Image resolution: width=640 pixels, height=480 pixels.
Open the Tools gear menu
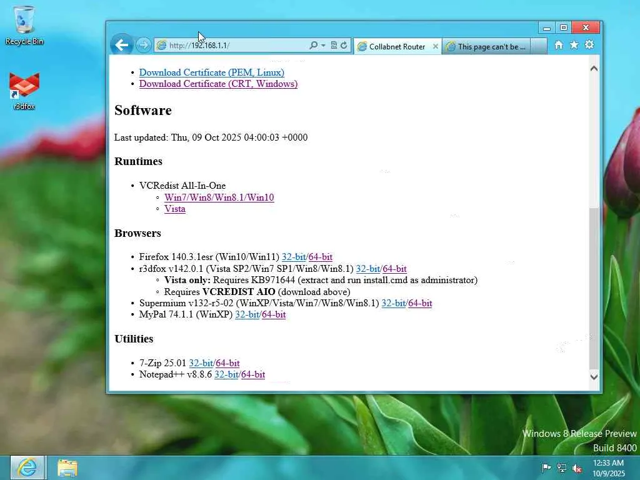[589, 45]
